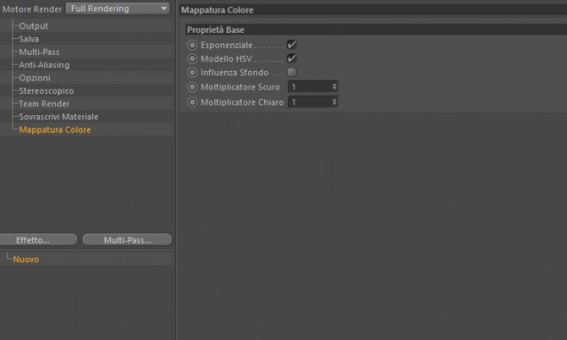Click the Esponenziale animation dot

pyautogui.click(x=192, y=45)
